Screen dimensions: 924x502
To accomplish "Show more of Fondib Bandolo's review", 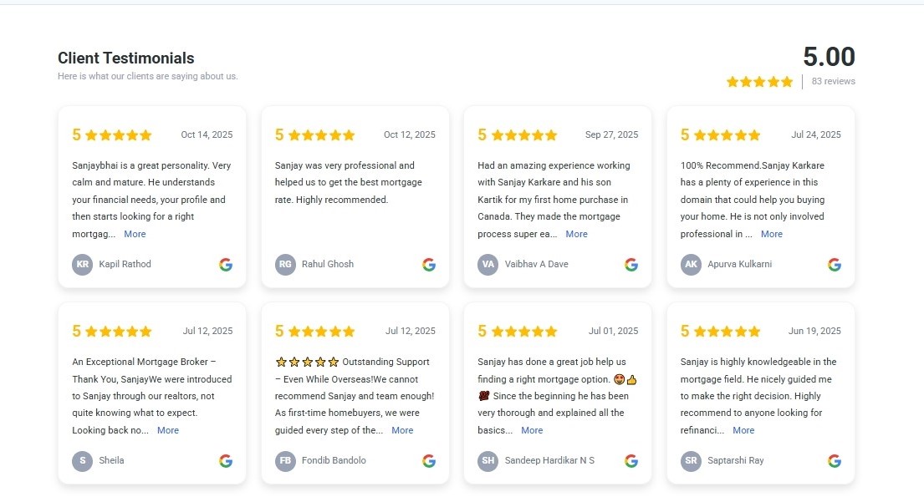I will [x=402, y=431].
